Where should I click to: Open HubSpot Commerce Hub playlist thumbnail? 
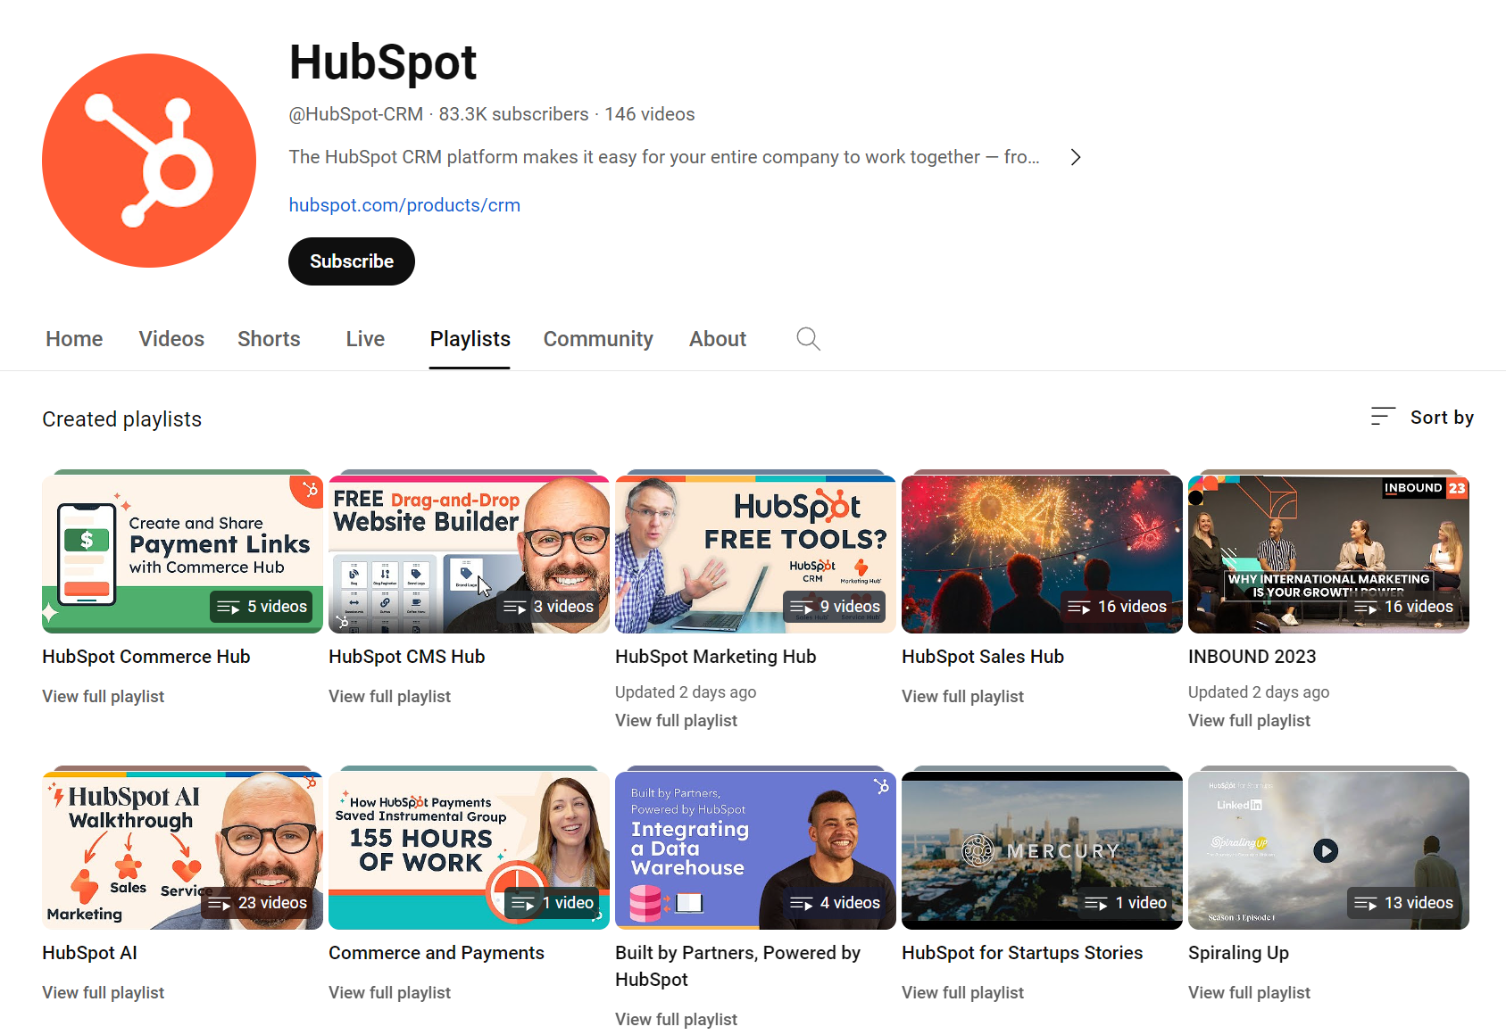tap(182, 554)
